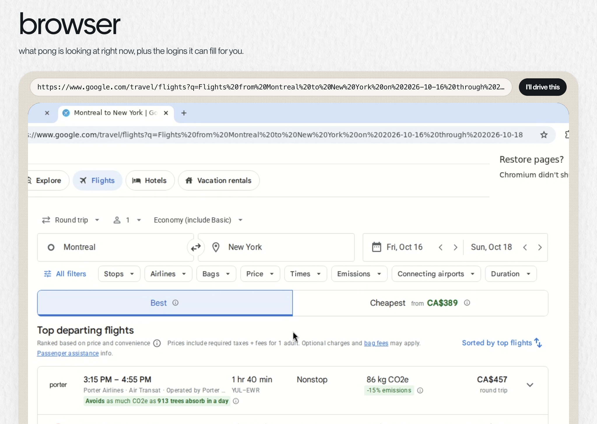Expand the Times filter
This screenshot has height=424, width=597.
click(x=305, y=274)
